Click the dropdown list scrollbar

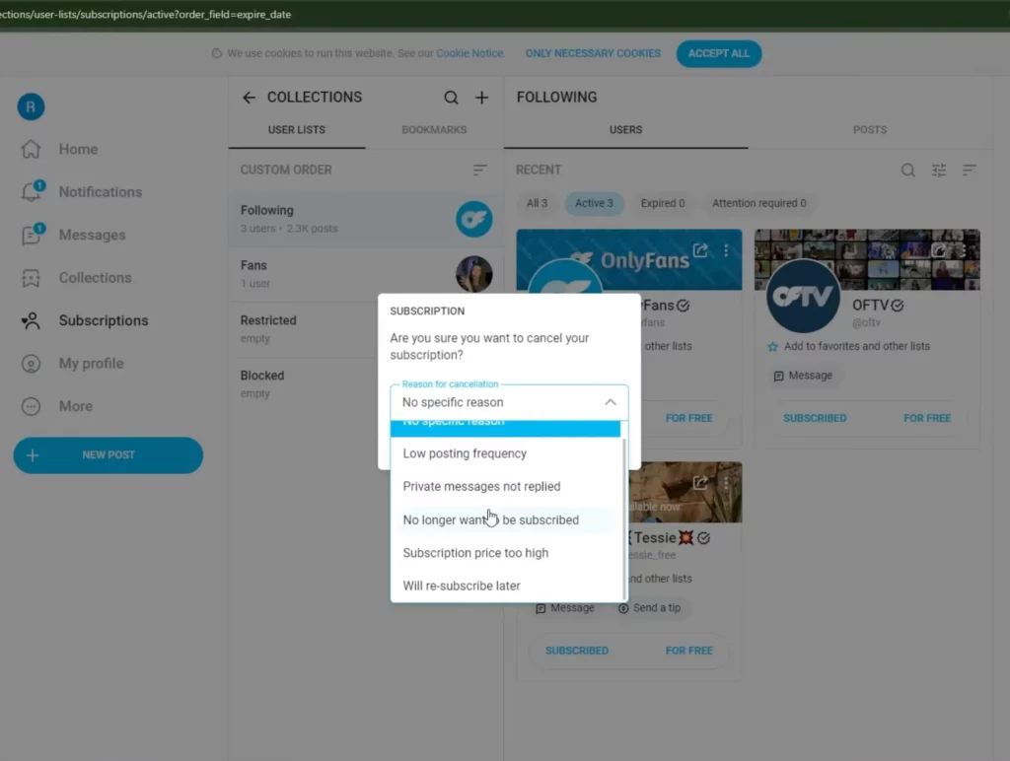[x=624, y=513]
